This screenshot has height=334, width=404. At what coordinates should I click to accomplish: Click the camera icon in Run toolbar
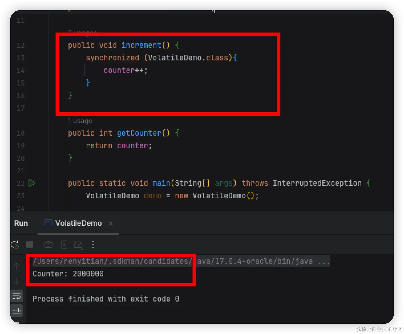coord(49,245)
